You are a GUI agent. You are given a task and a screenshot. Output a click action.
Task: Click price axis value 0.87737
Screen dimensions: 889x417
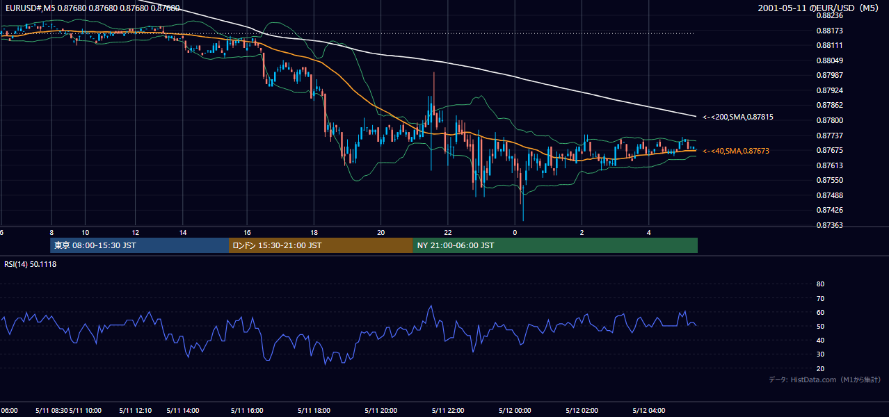click(828, 136)
